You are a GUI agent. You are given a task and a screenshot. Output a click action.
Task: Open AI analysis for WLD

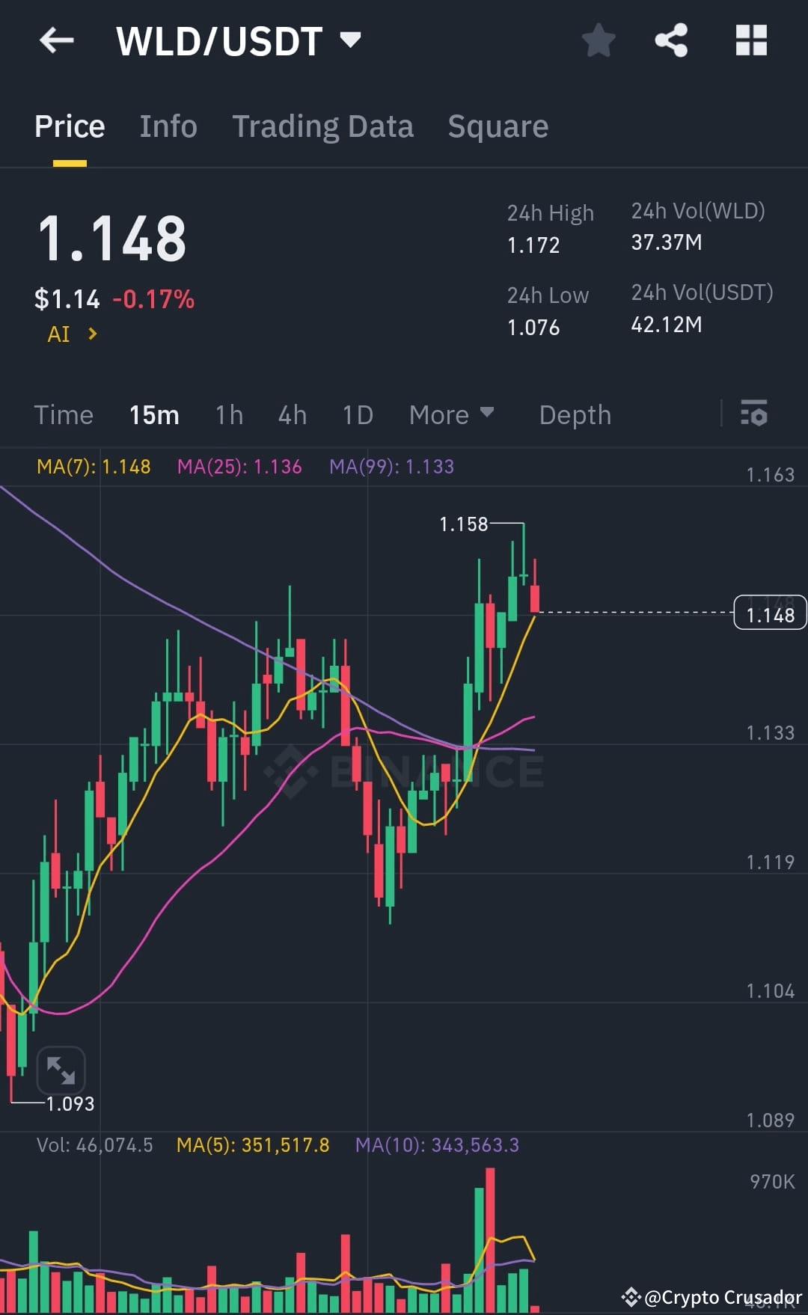click(70, 334)
